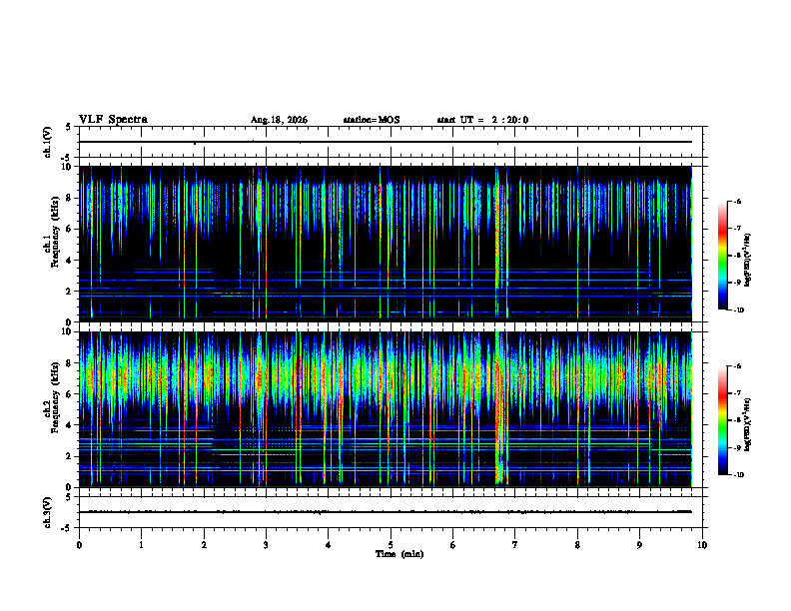
Task: Click the "ch.1(V)" axis label
Action: point(47,142)
